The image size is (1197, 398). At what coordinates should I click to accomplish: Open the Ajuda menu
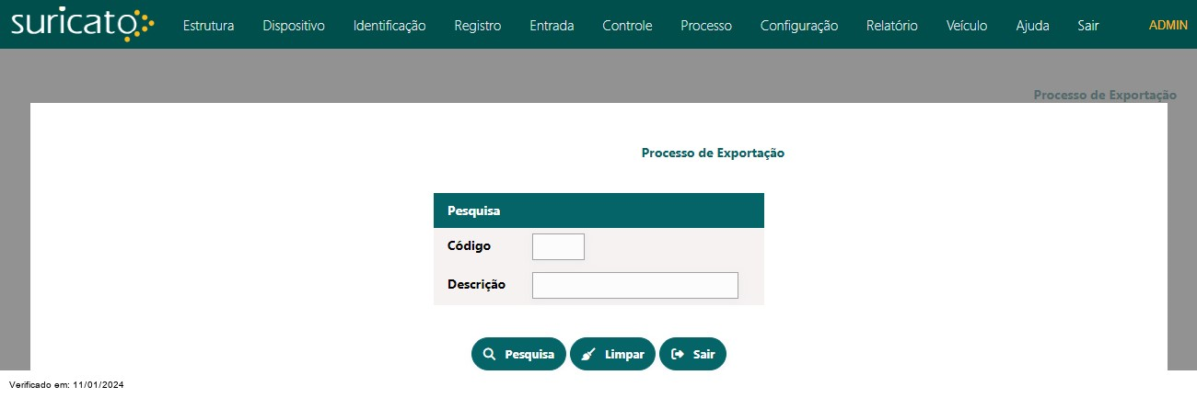1032,26
